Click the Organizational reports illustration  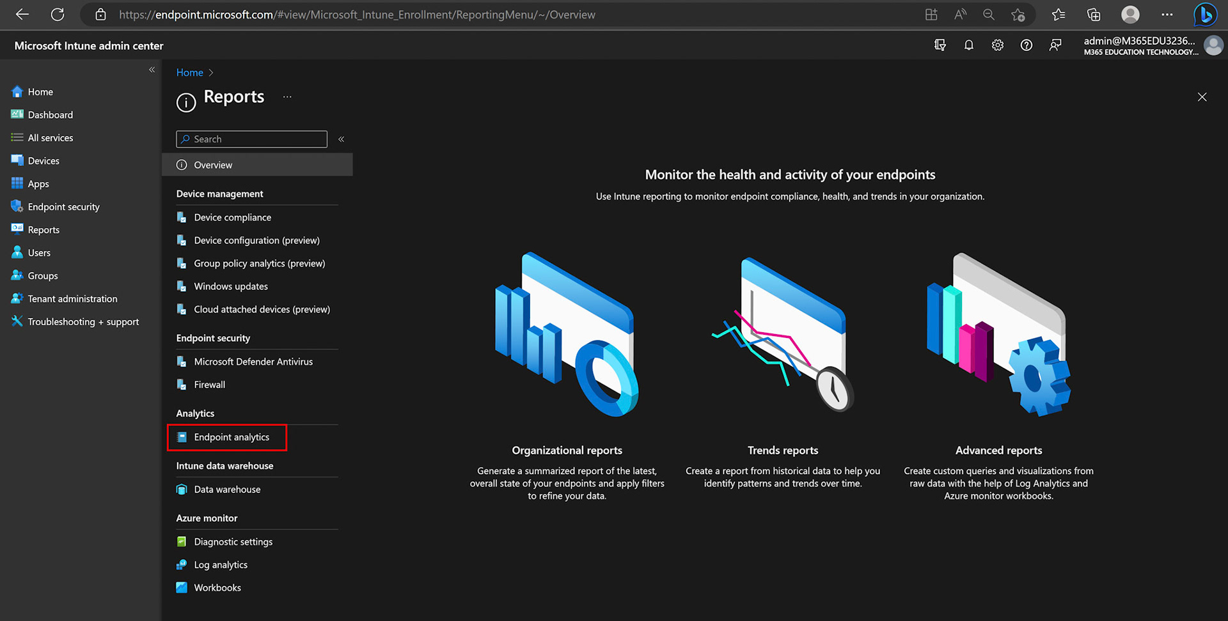(567, 334)
